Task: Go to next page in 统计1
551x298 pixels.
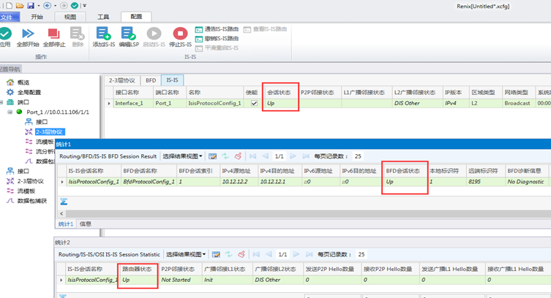Action: click(x=293, y=156)
